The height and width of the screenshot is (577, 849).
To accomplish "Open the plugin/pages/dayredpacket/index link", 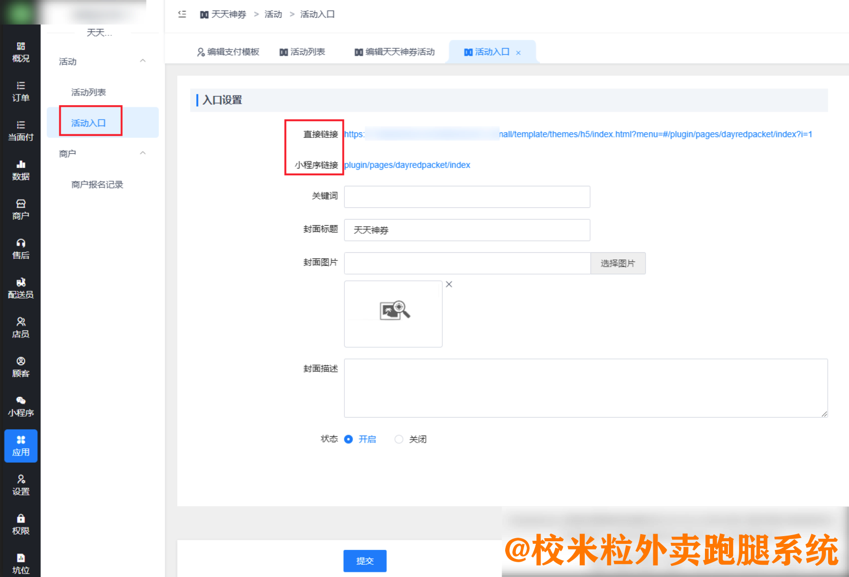I will click(x=407, y=164).
